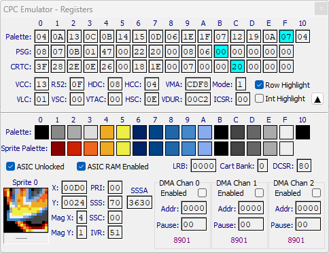329x253 pixels.
Task: Enable DMA Chan 2 checkbox
Action: pos(316,193)
